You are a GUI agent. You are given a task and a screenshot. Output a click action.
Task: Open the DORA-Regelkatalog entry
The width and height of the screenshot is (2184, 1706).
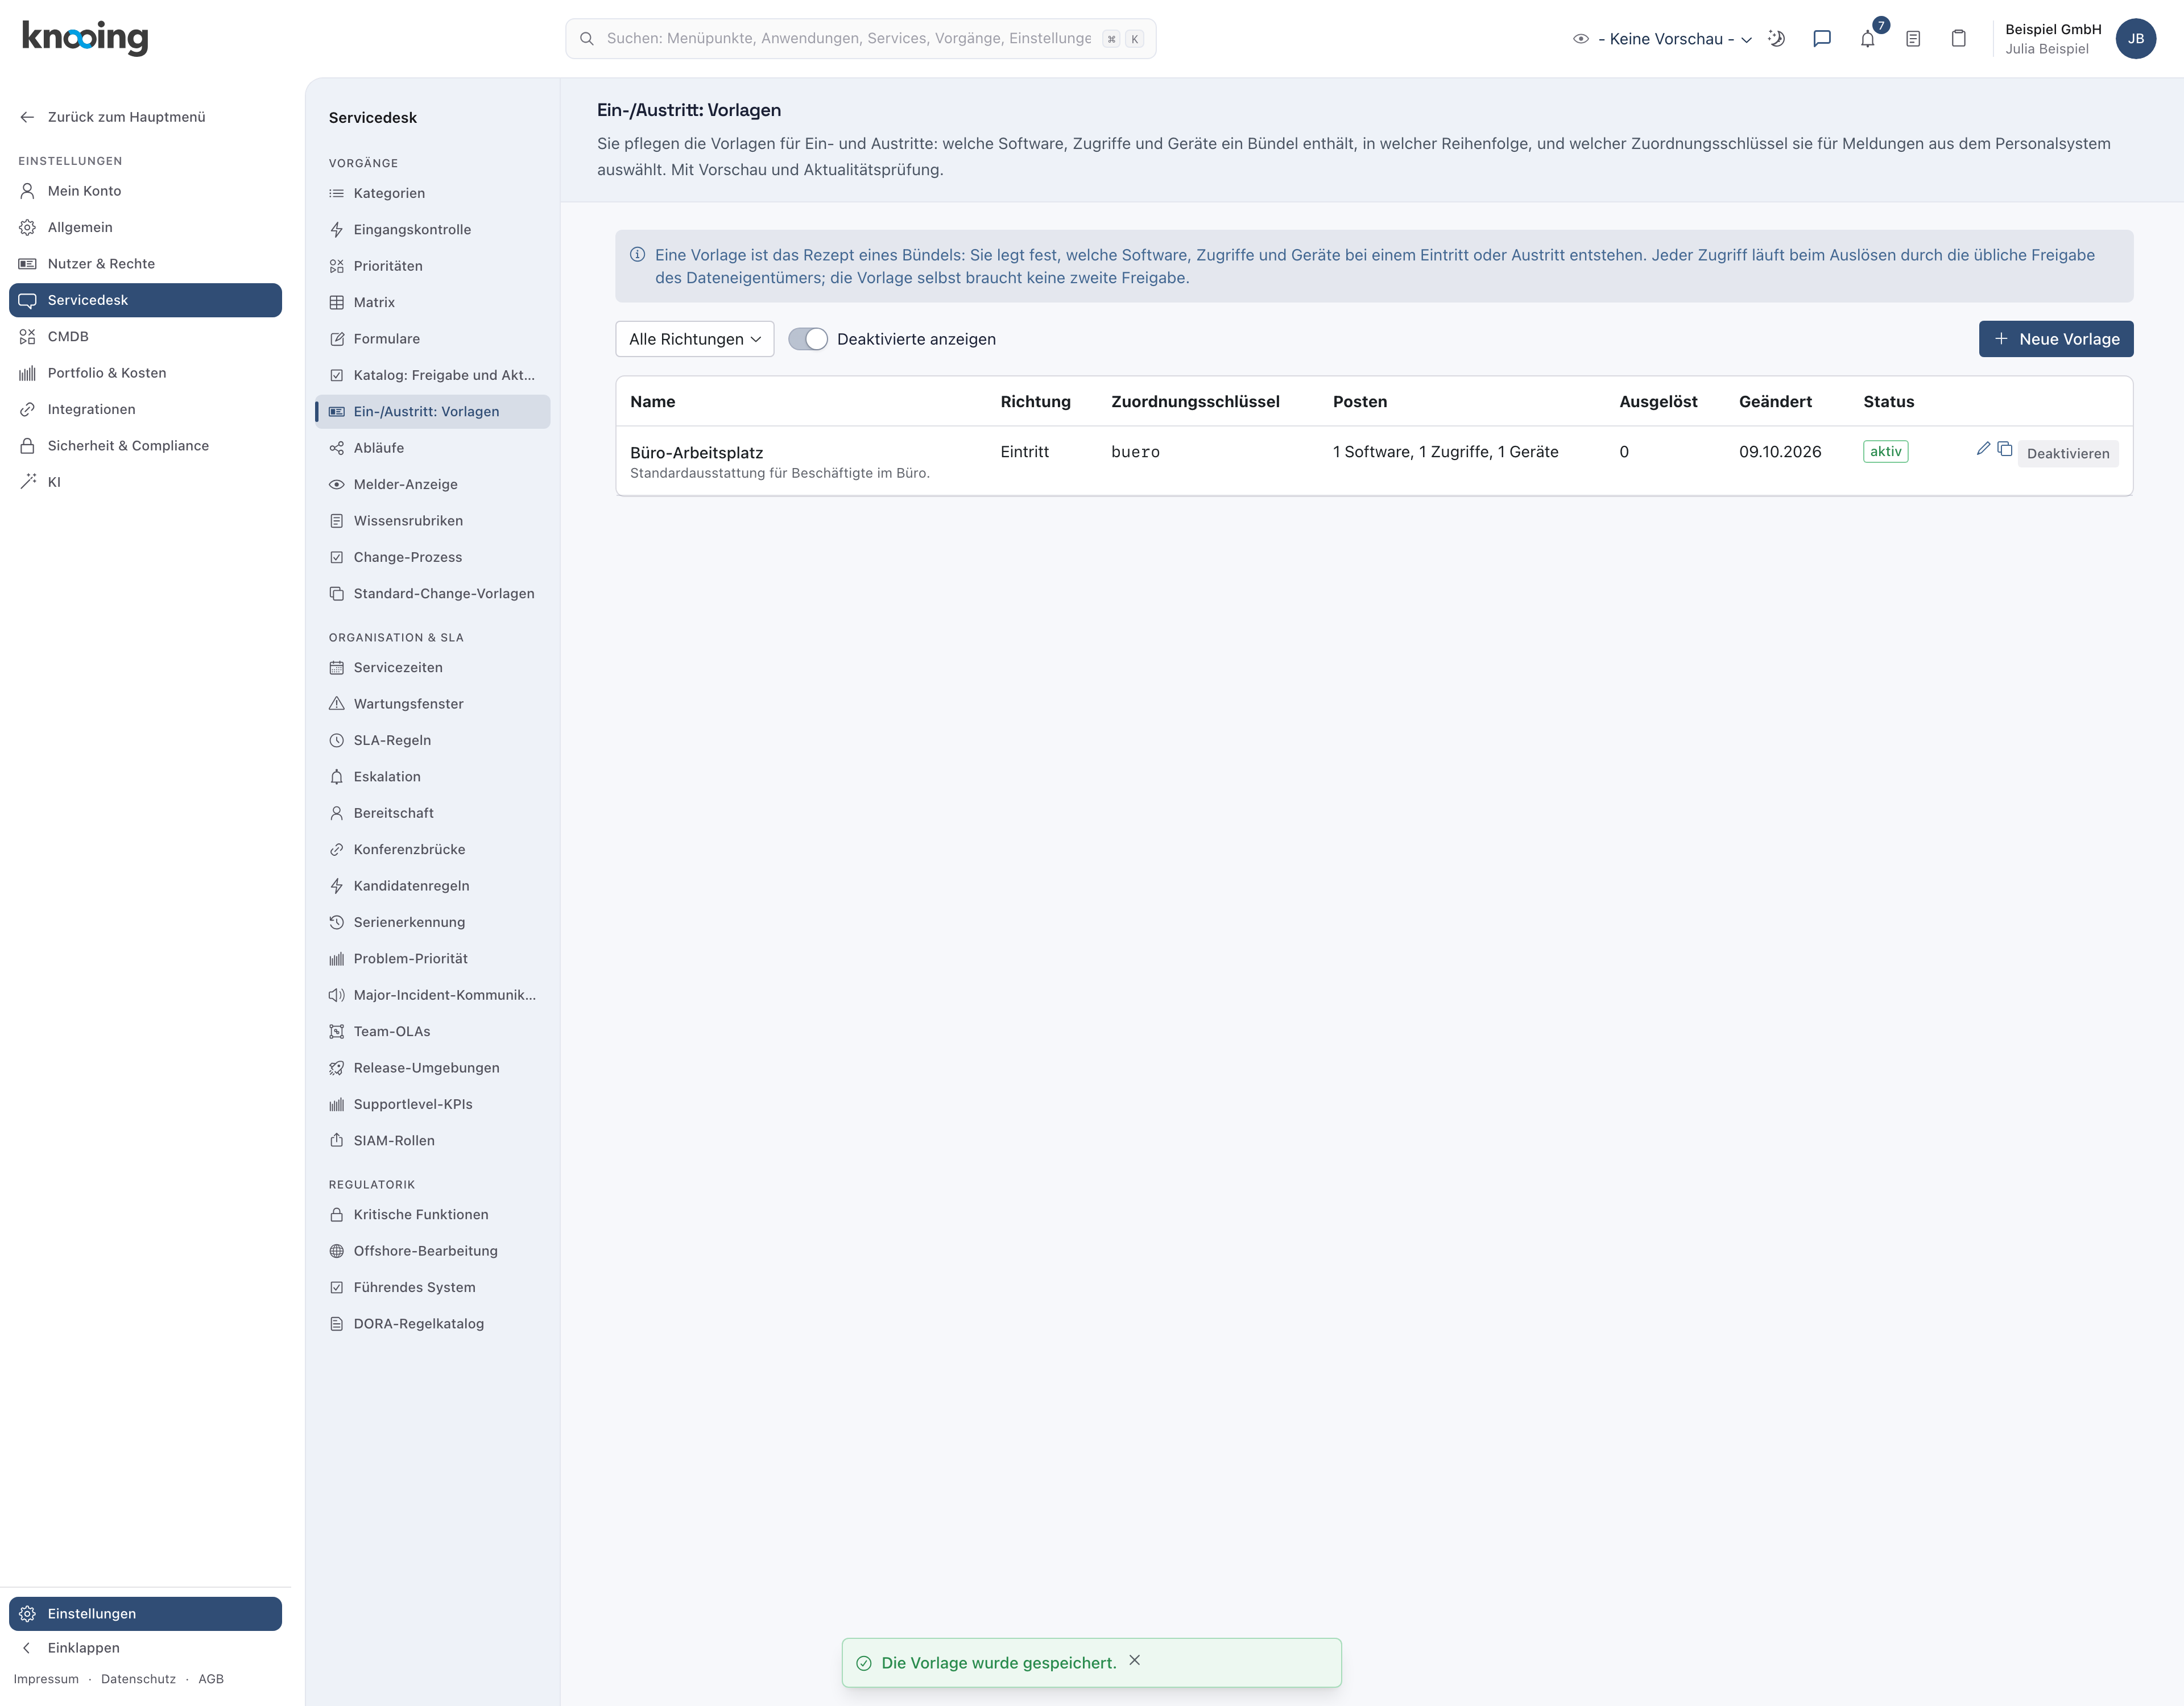coord(433,1324)
